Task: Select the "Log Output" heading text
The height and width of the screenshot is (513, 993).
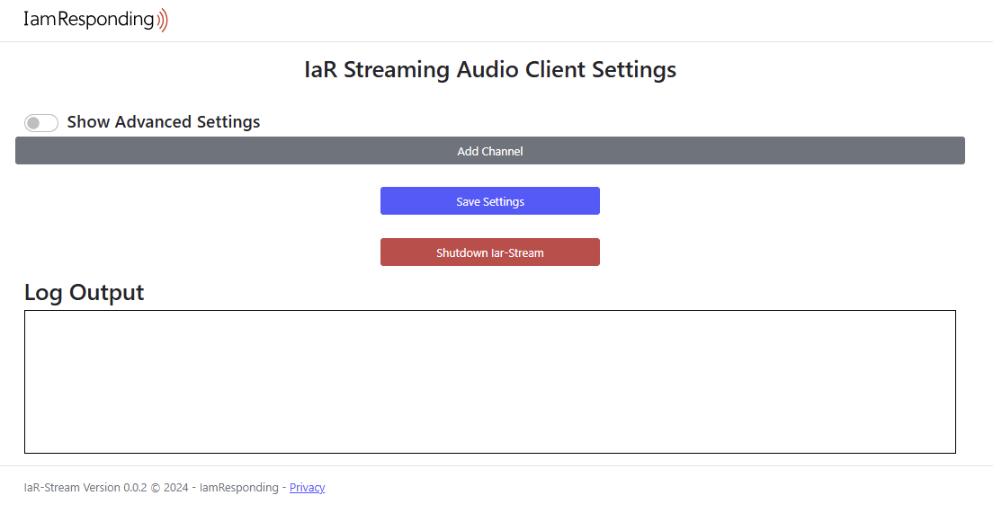Action: tap(85, 292)
